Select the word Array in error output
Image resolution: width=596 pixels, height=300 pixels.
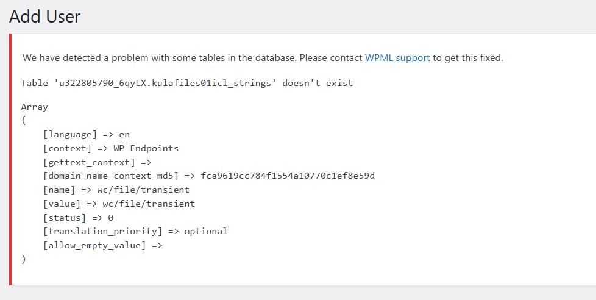pos(35,107)
